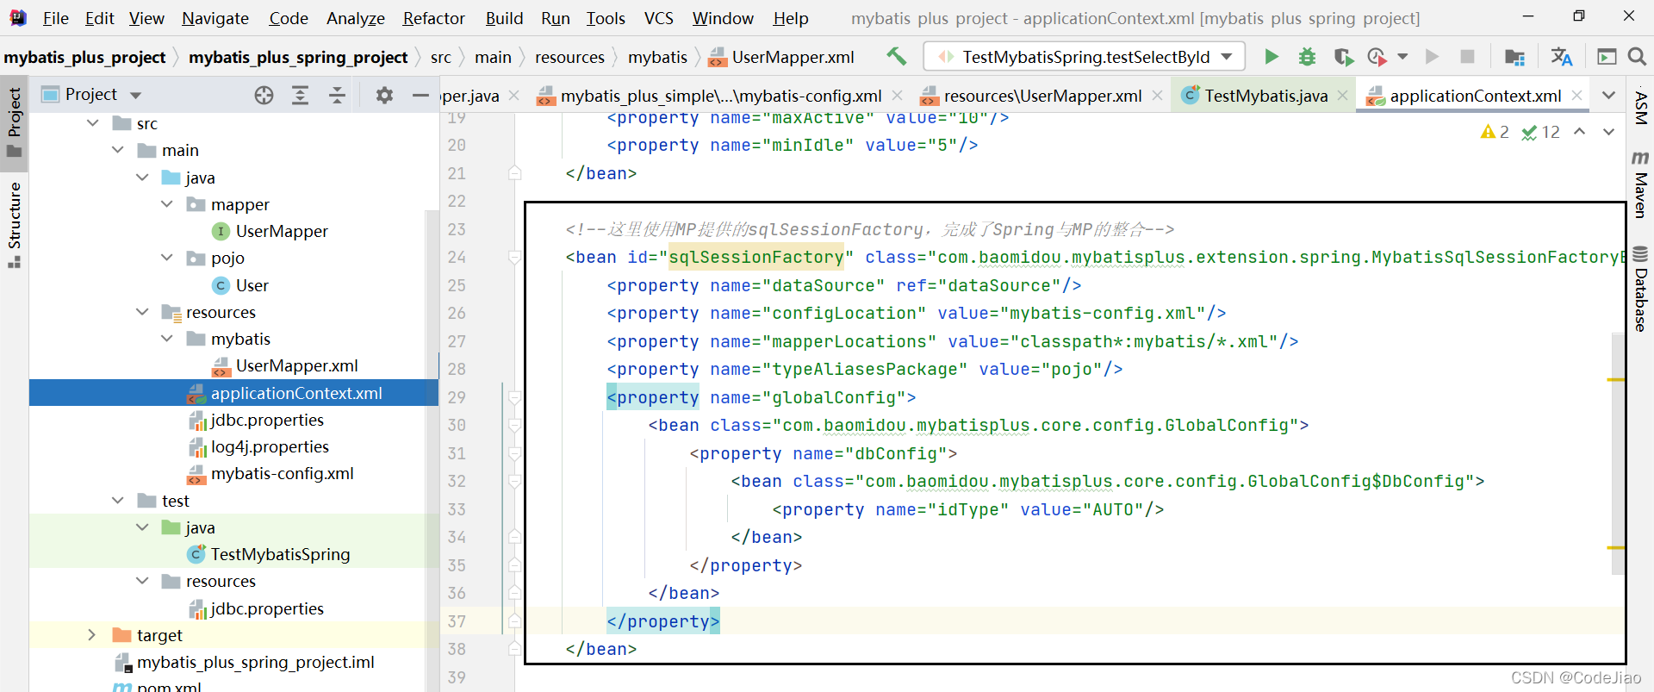Open the Refactor menu
The width and height of the screenshot is (1654, 692).
tap(433, 18)
